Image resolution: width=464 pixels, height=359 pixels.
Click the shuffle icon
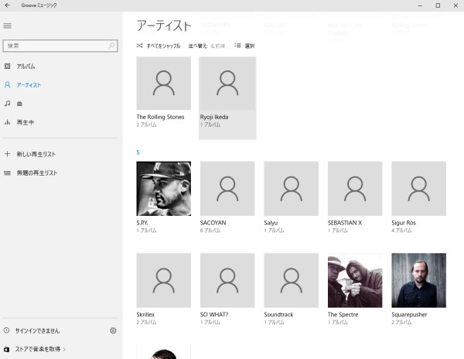(x=139, y=46)
